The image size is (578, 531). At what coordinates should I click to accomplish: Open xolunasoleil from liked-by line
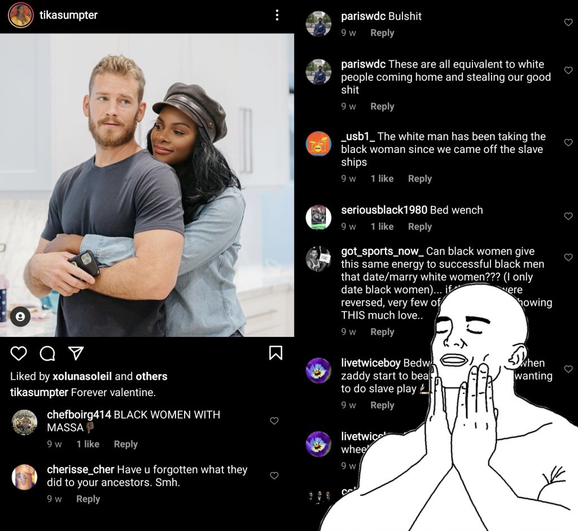tap(82, 376)
